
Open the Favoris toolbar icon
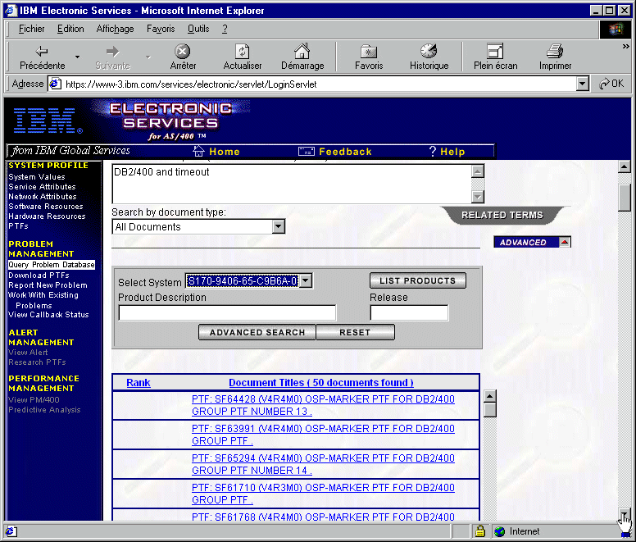click(369, 52)
